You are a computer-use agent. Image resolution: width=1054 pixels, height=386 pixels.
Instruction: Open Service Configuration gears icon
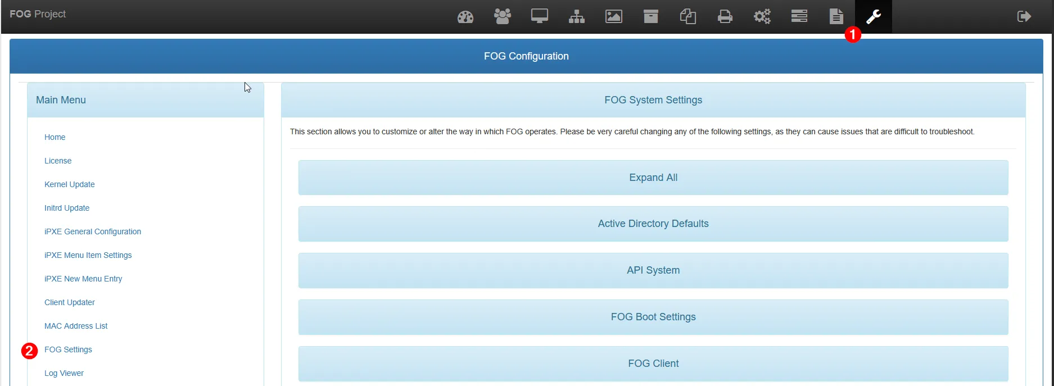coord(762,16)
